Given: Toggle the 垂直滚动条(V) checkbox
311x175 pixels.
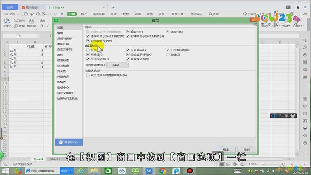Looking at the screenshot, I should point(128,59).
